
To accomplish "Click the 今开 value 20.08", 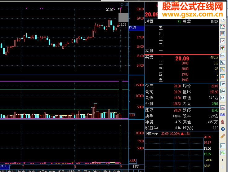I will (177, 86).
